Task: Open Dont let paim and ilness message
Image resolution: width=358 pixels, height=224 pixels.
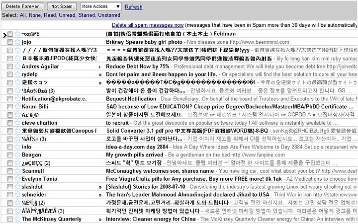Action: tap(162, 75)
